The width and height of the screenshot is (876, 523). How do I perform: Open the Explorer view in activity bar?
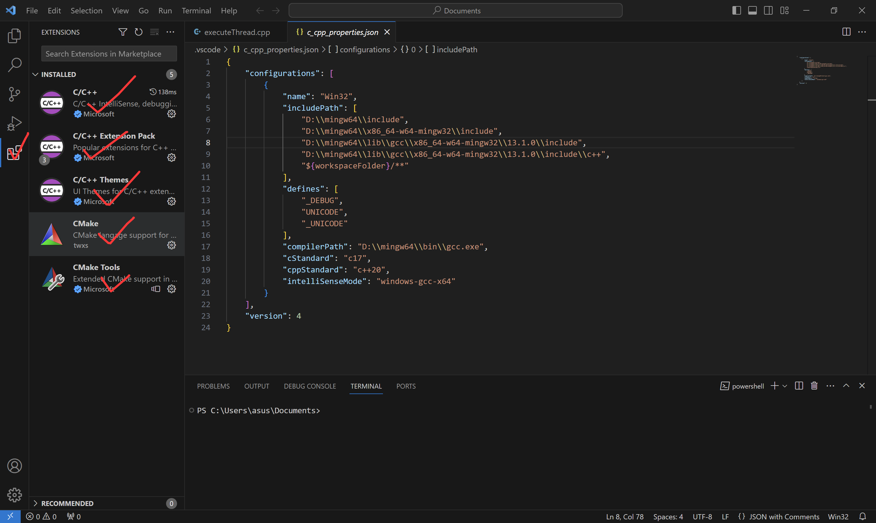pos(14,36)
